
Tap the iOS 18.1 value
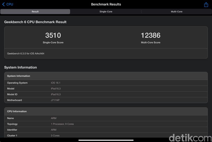click(x=56, y=83)
